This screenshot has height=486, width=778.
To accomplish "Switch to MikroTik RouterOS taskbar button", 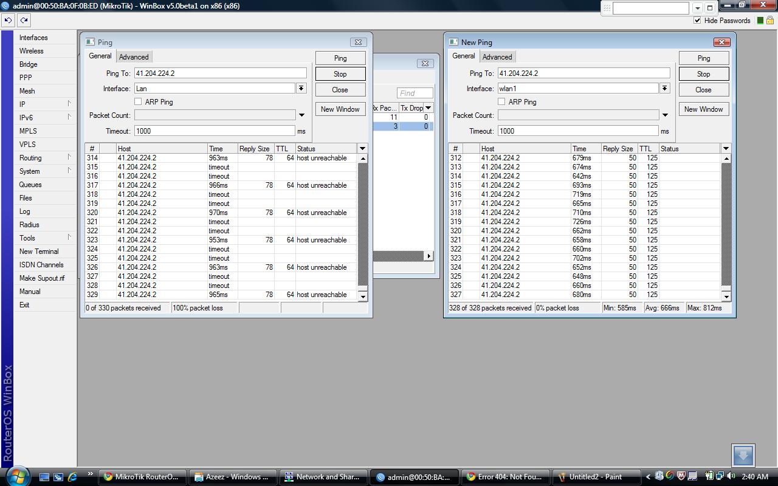I will coord(143,477).
